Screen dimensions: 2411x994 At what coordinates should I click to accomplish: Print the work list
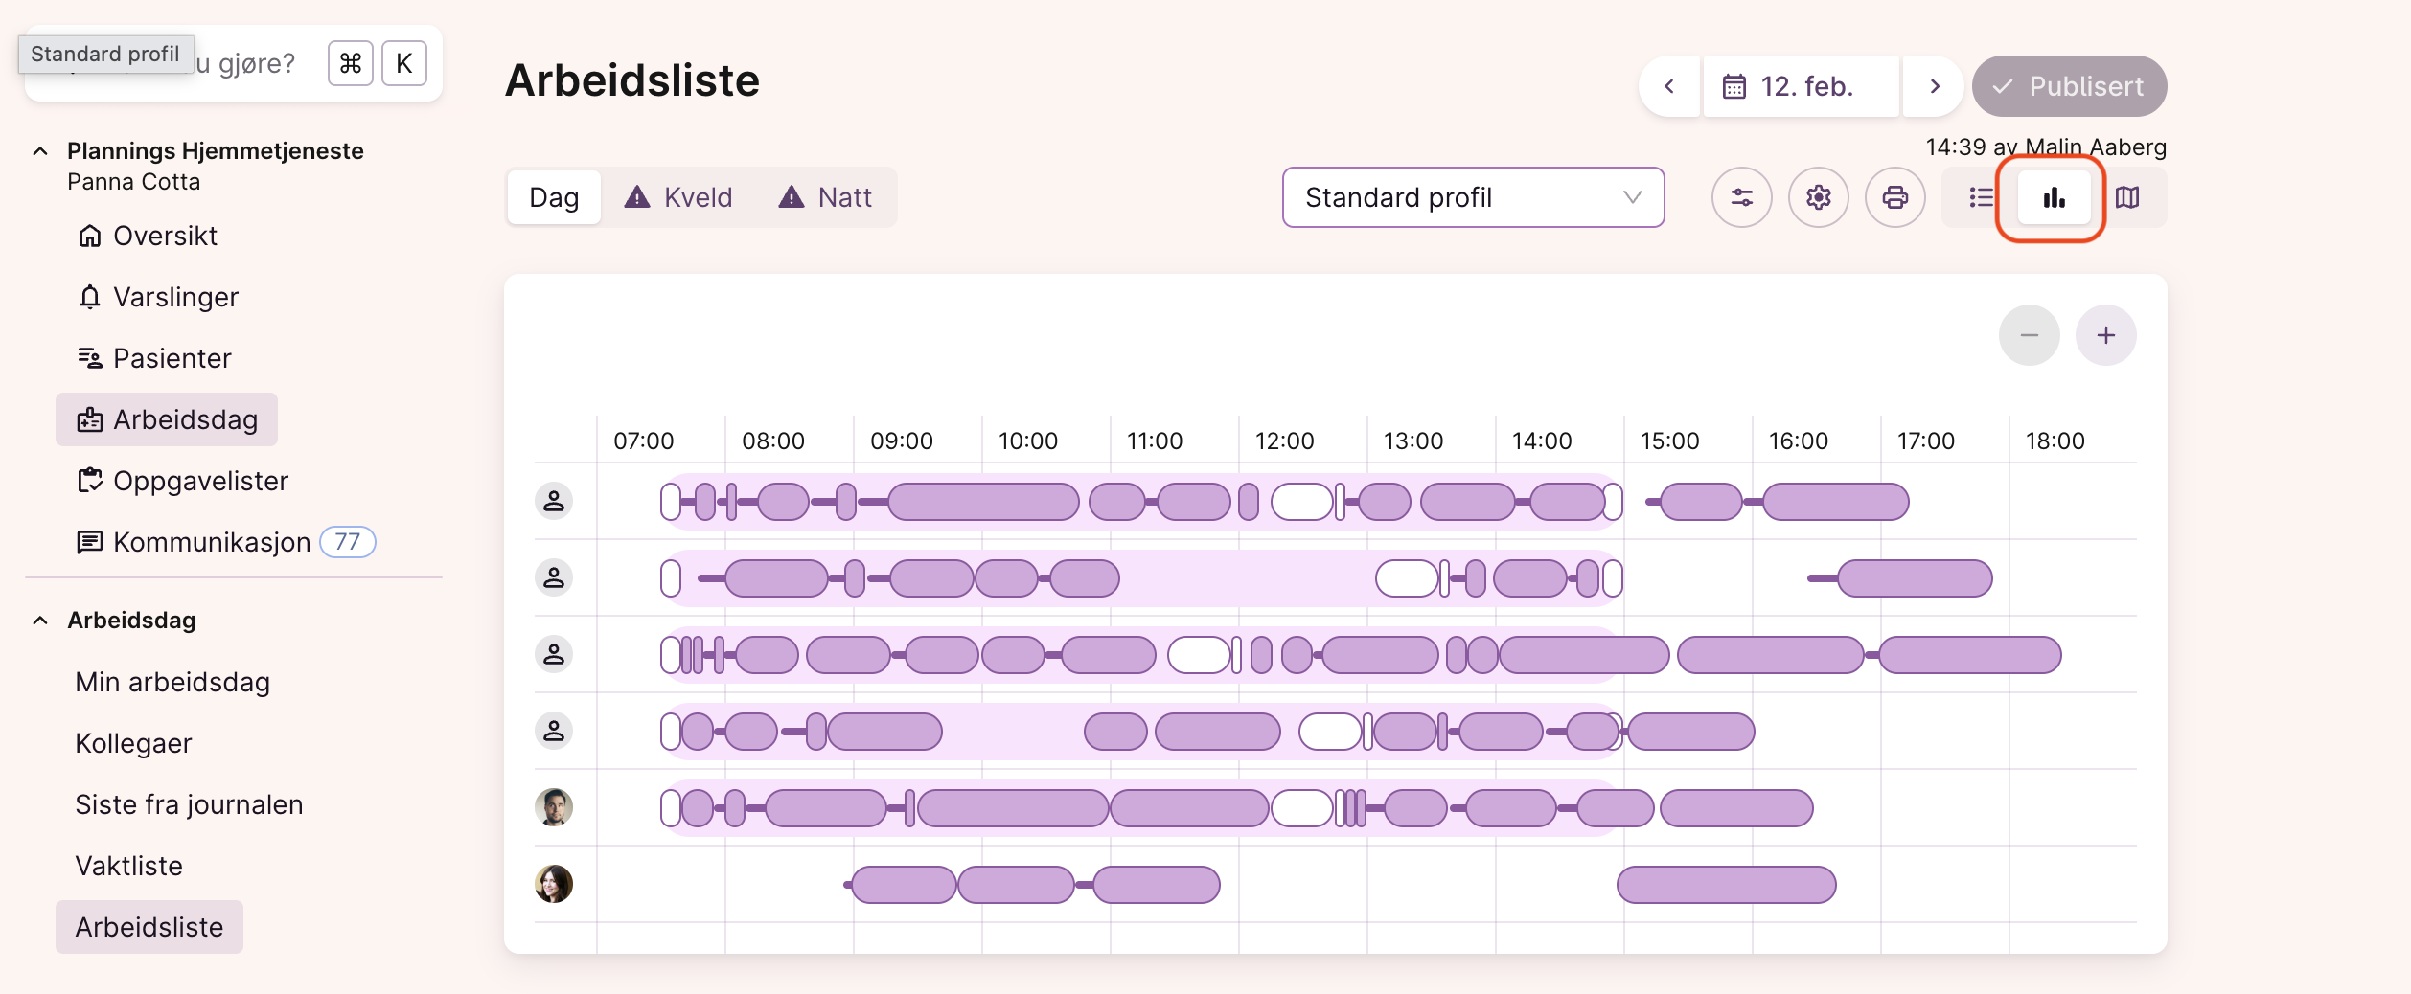tap(1894, 197)
